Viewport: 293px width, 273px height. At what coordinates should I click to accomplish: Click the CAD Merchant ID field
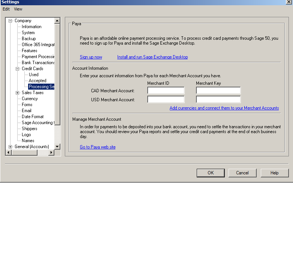[166, 90]
